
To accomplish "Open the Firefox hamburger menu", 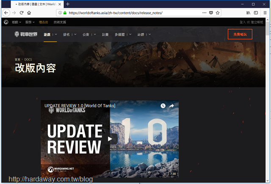I will click(x=265, y=13).
